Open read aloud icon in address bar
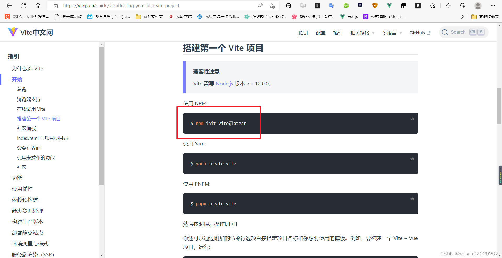The width and height of the screenshot is (502, 258). click(260, 5)
